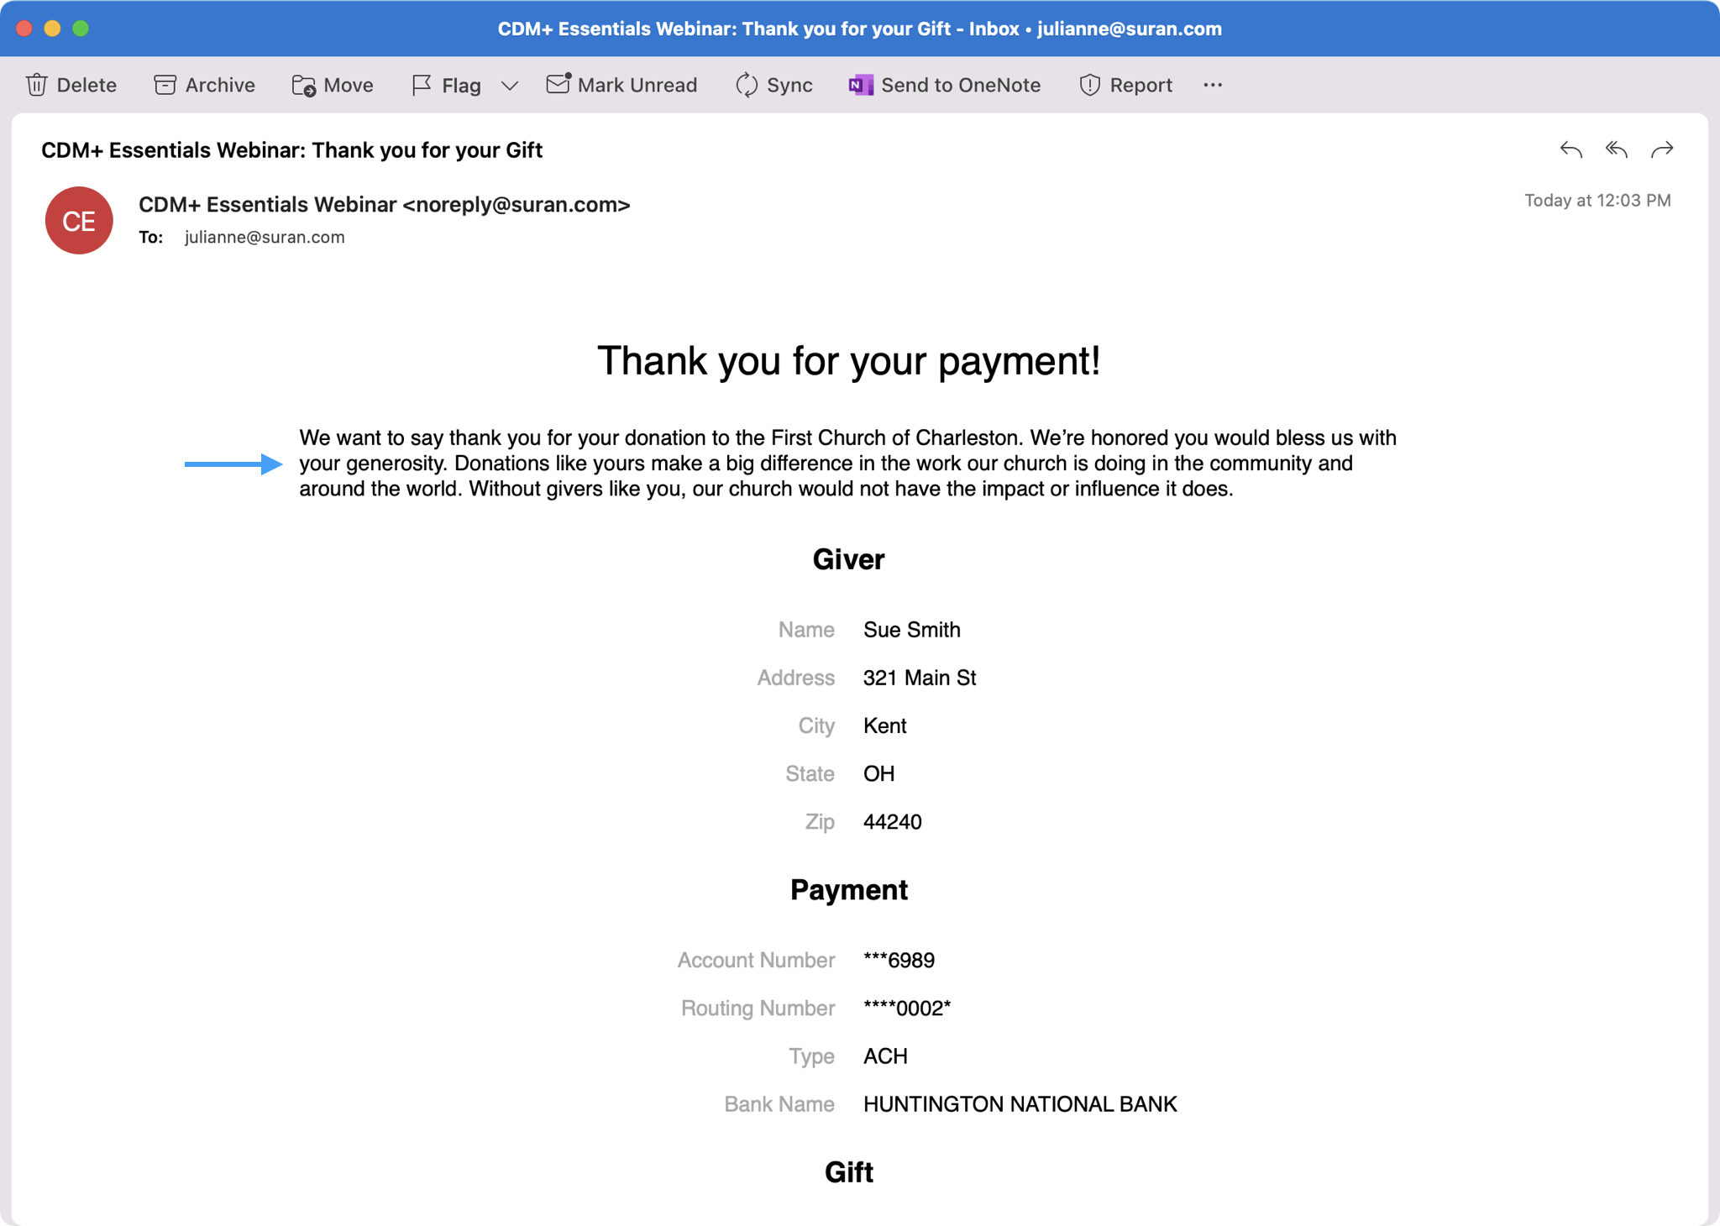Flag this message
This screenshot has height=1226, width=1720.
(x=446, y=85)
